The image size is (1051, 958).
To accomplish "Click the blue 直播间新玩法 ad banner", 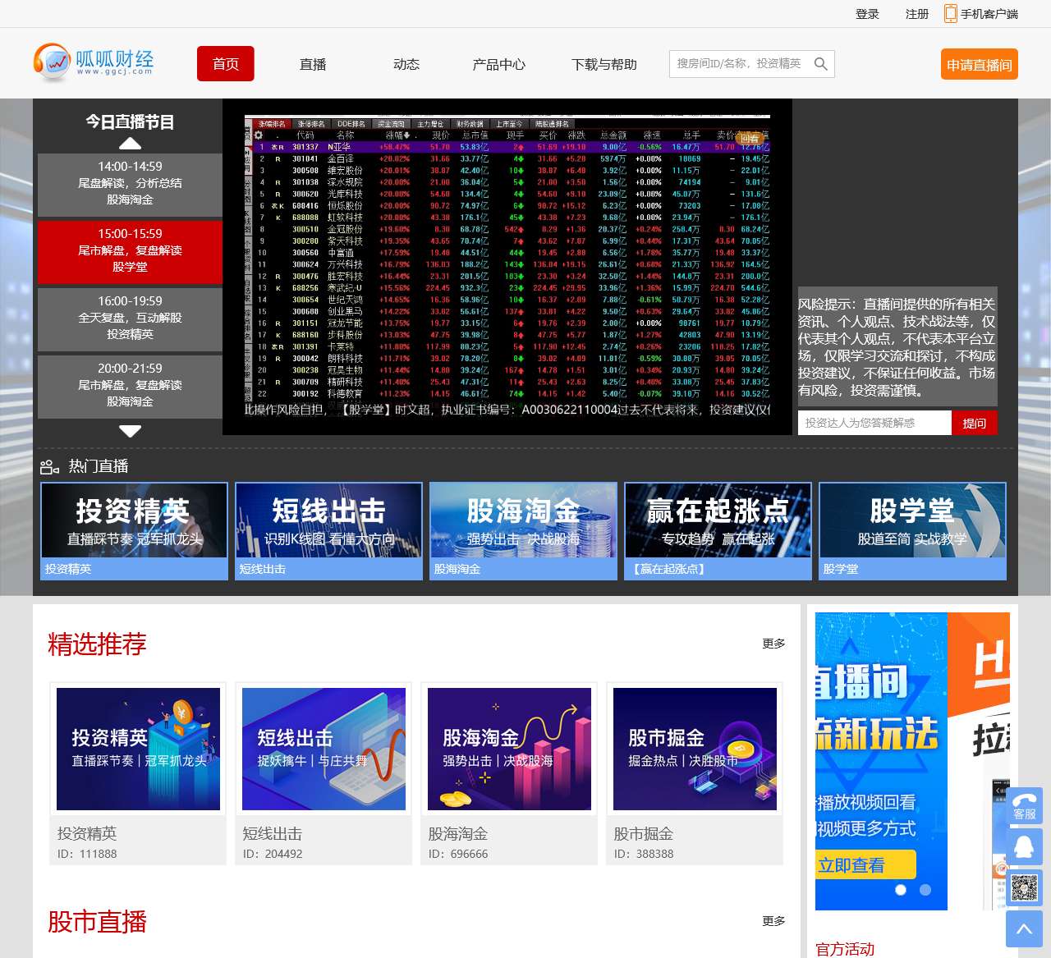I will coord(881,761).
